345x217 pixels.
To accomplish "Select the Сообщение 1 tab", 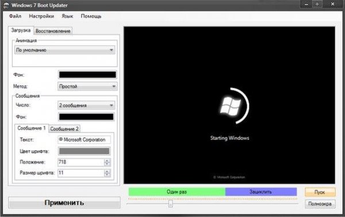I will [32, 128].
